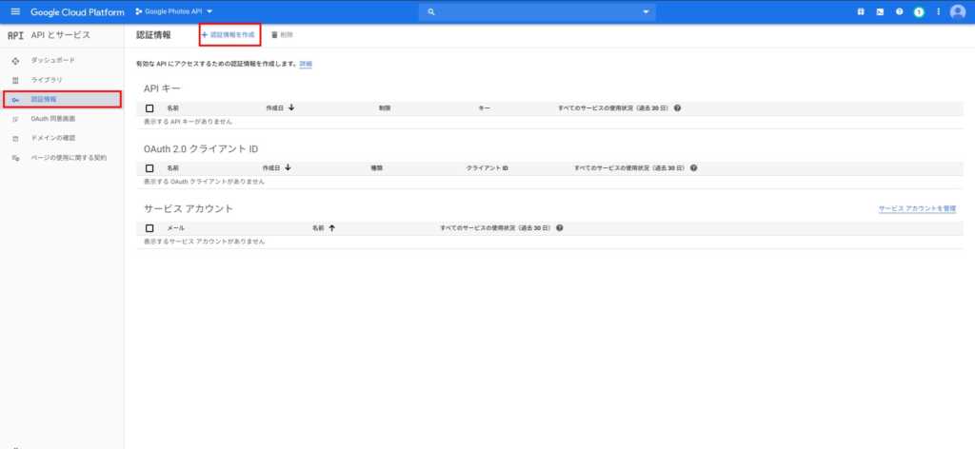Click the help icon in API キー usage column
Image resolution: width=975 pixels, height=449 pixels.
[677, 108]
